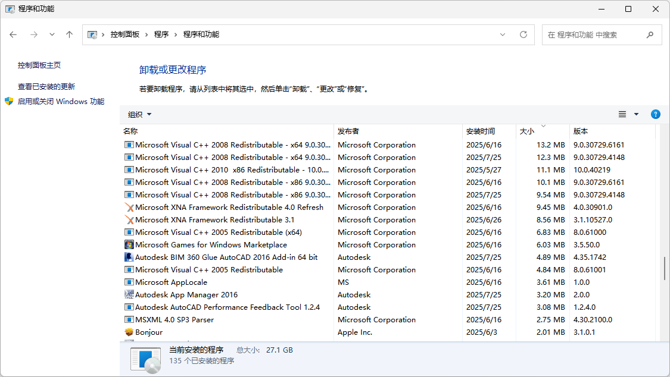Refresh the programs list
670x377 pixels.
click(x=523, y=34)
